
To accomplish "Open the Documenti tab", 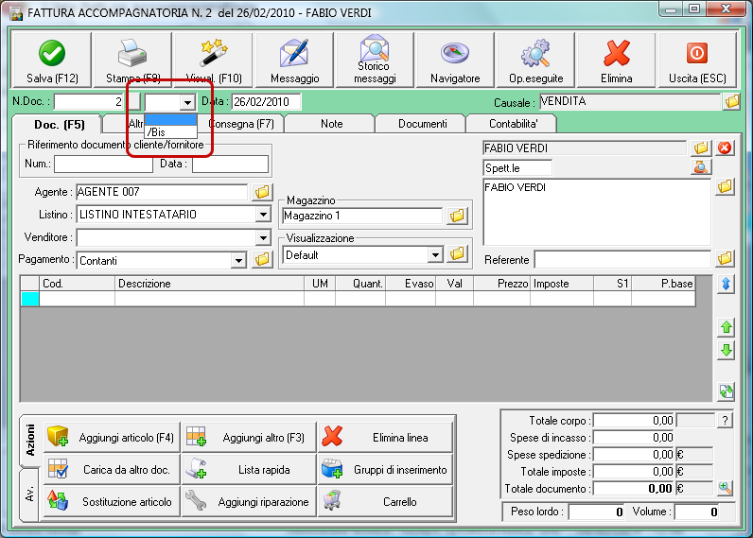I will pos(422,124).
